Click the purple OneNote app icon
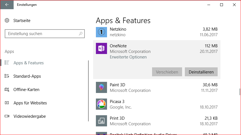The image size is (241, 135). [x=101, y=48]
